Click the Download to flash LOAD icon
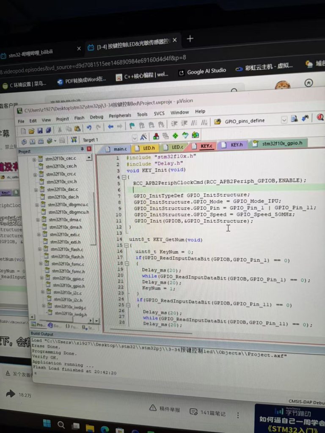 point(74,139)
